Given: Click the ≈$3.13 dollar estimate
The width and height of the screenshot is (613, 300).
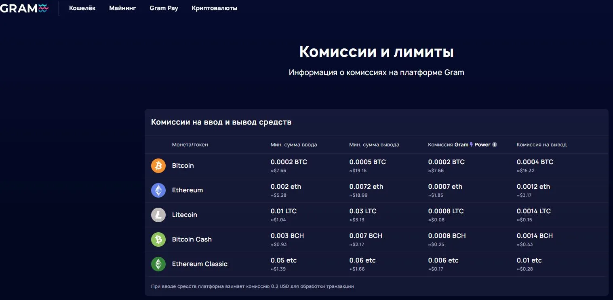Looking at the screenshot, I should click(357, 220).
